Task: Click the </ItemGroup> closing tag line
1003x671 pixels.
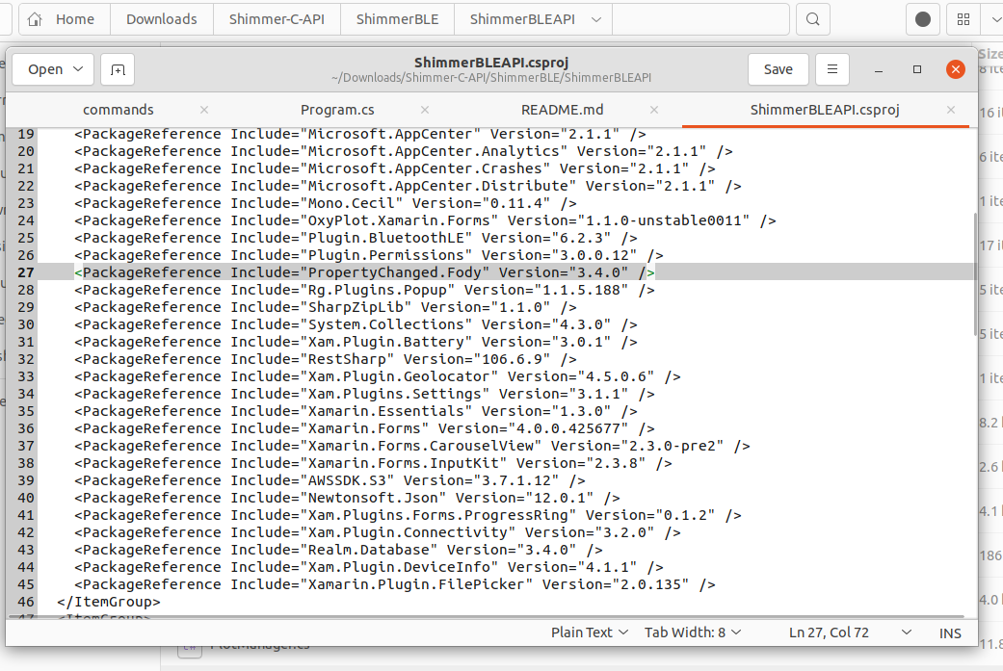Action: click(x=109, y=602)
